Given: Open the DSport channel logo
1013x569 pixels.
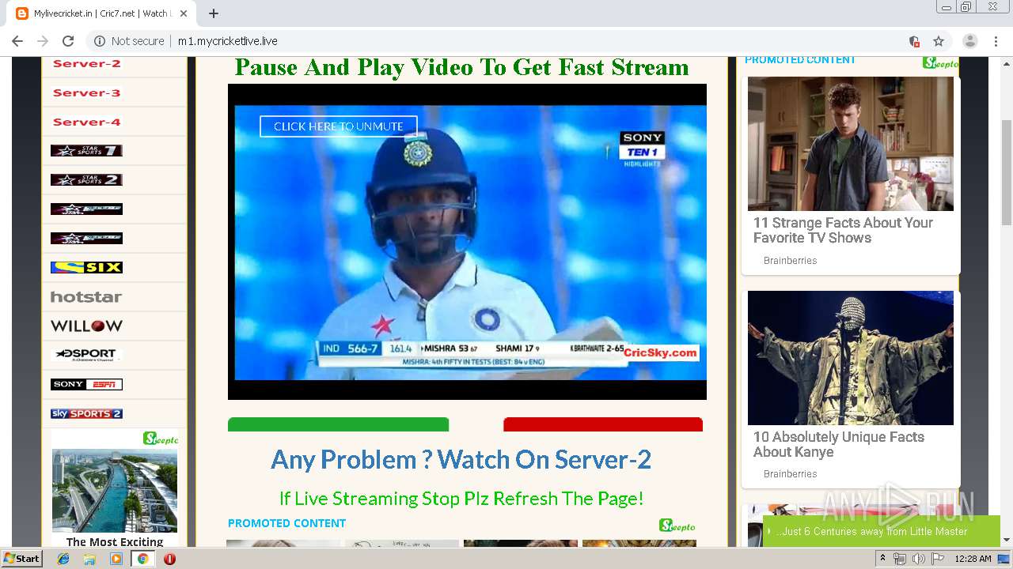Looking at the screenshot, I should (86, 355).
